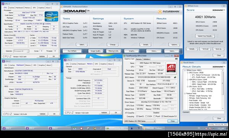Image resolution: width=229 pixels, height=138 pixels.
Task: Switch to Sensors tab in GPU-Z
Action: pyautogui.click(x=139, y=59)
